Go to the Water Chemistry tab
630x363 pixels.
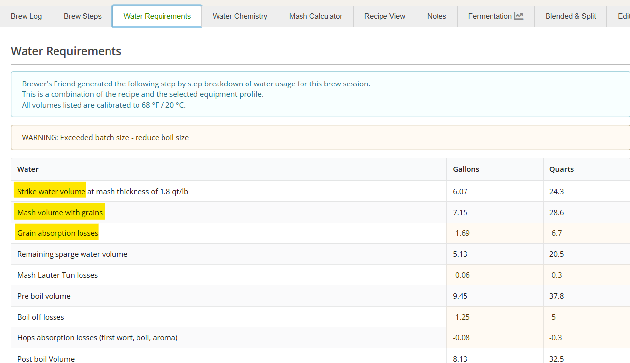pyautogui.click(x=240, y=16)
